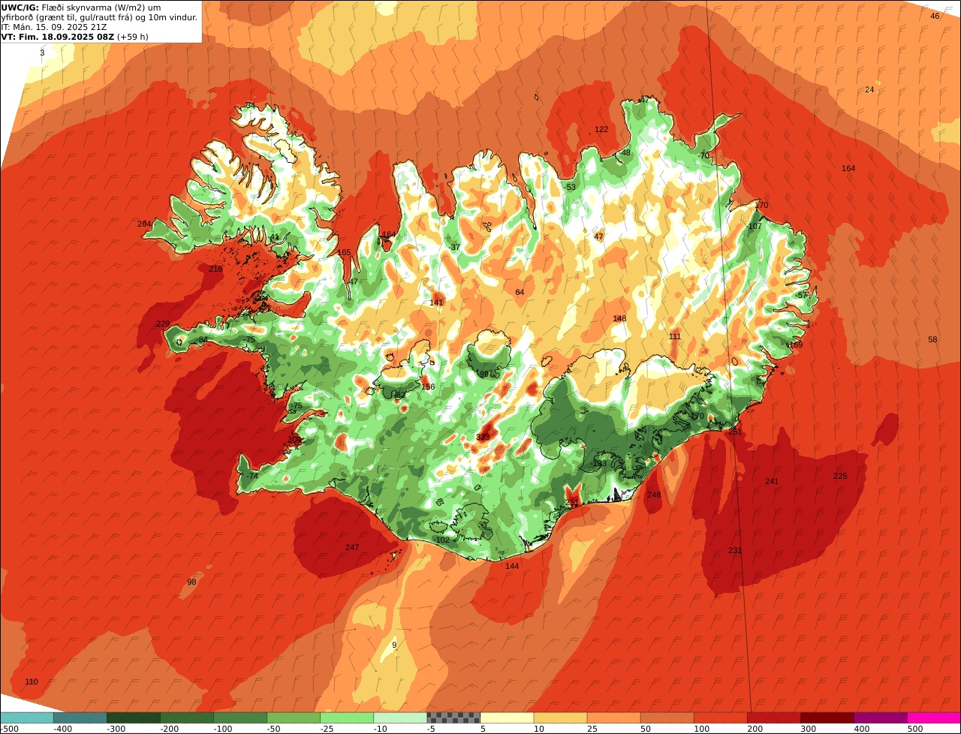The image size is (961, 734).
Task: Click the map value '141' in northwest interior
Action: click(437, 302)
